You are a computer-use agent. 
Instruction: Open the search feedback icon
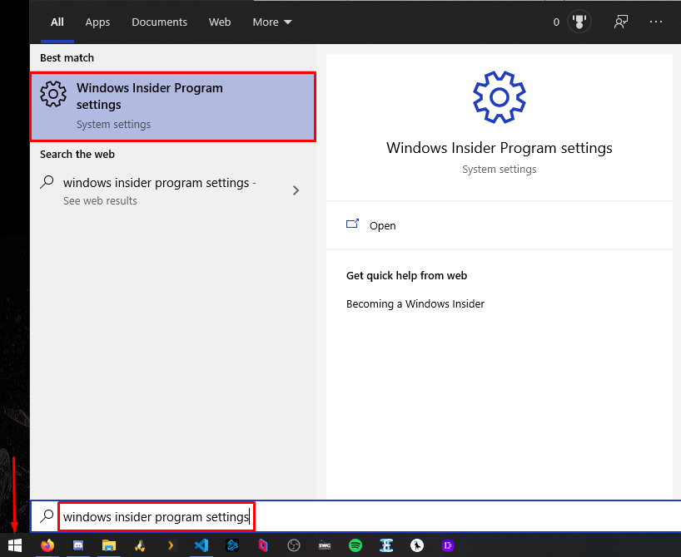[x=621, y=22]
